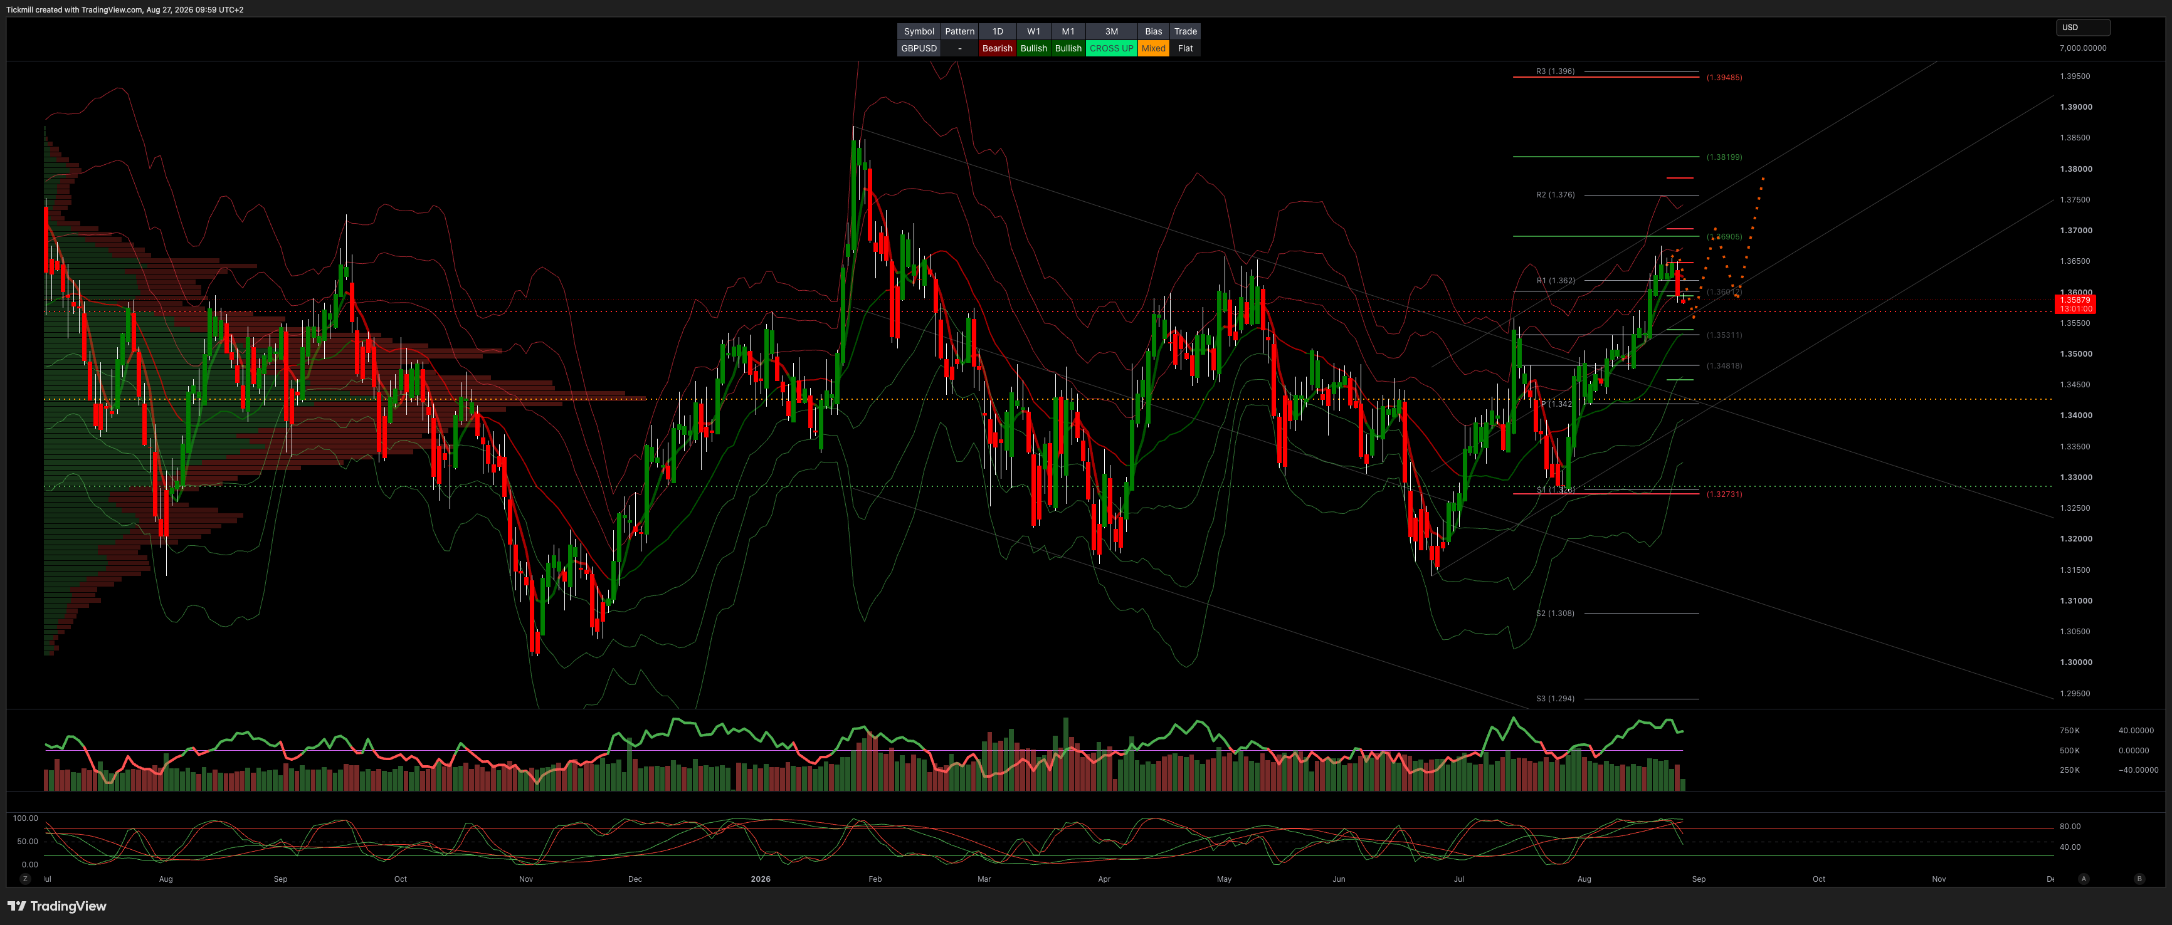Select the orange Mixed bias cell
The image size is (2172, 925).
point(1154,48)
